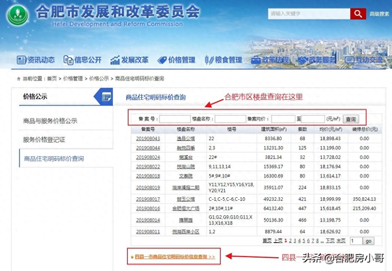Viewport: 392px width, 271px height.
Task: Click the go button in pagination
Action: (368, 241)
